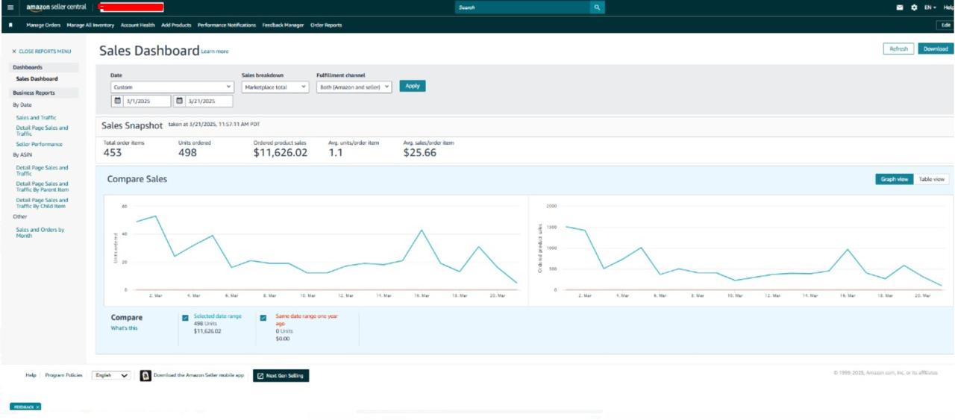Click the What's this link under Compare
Screen dimensions: 955x420
click(125, 328)
